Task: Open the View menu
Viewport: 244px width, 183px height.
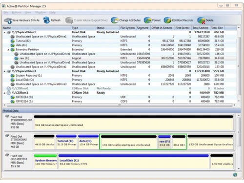Action: pos(28,12)
